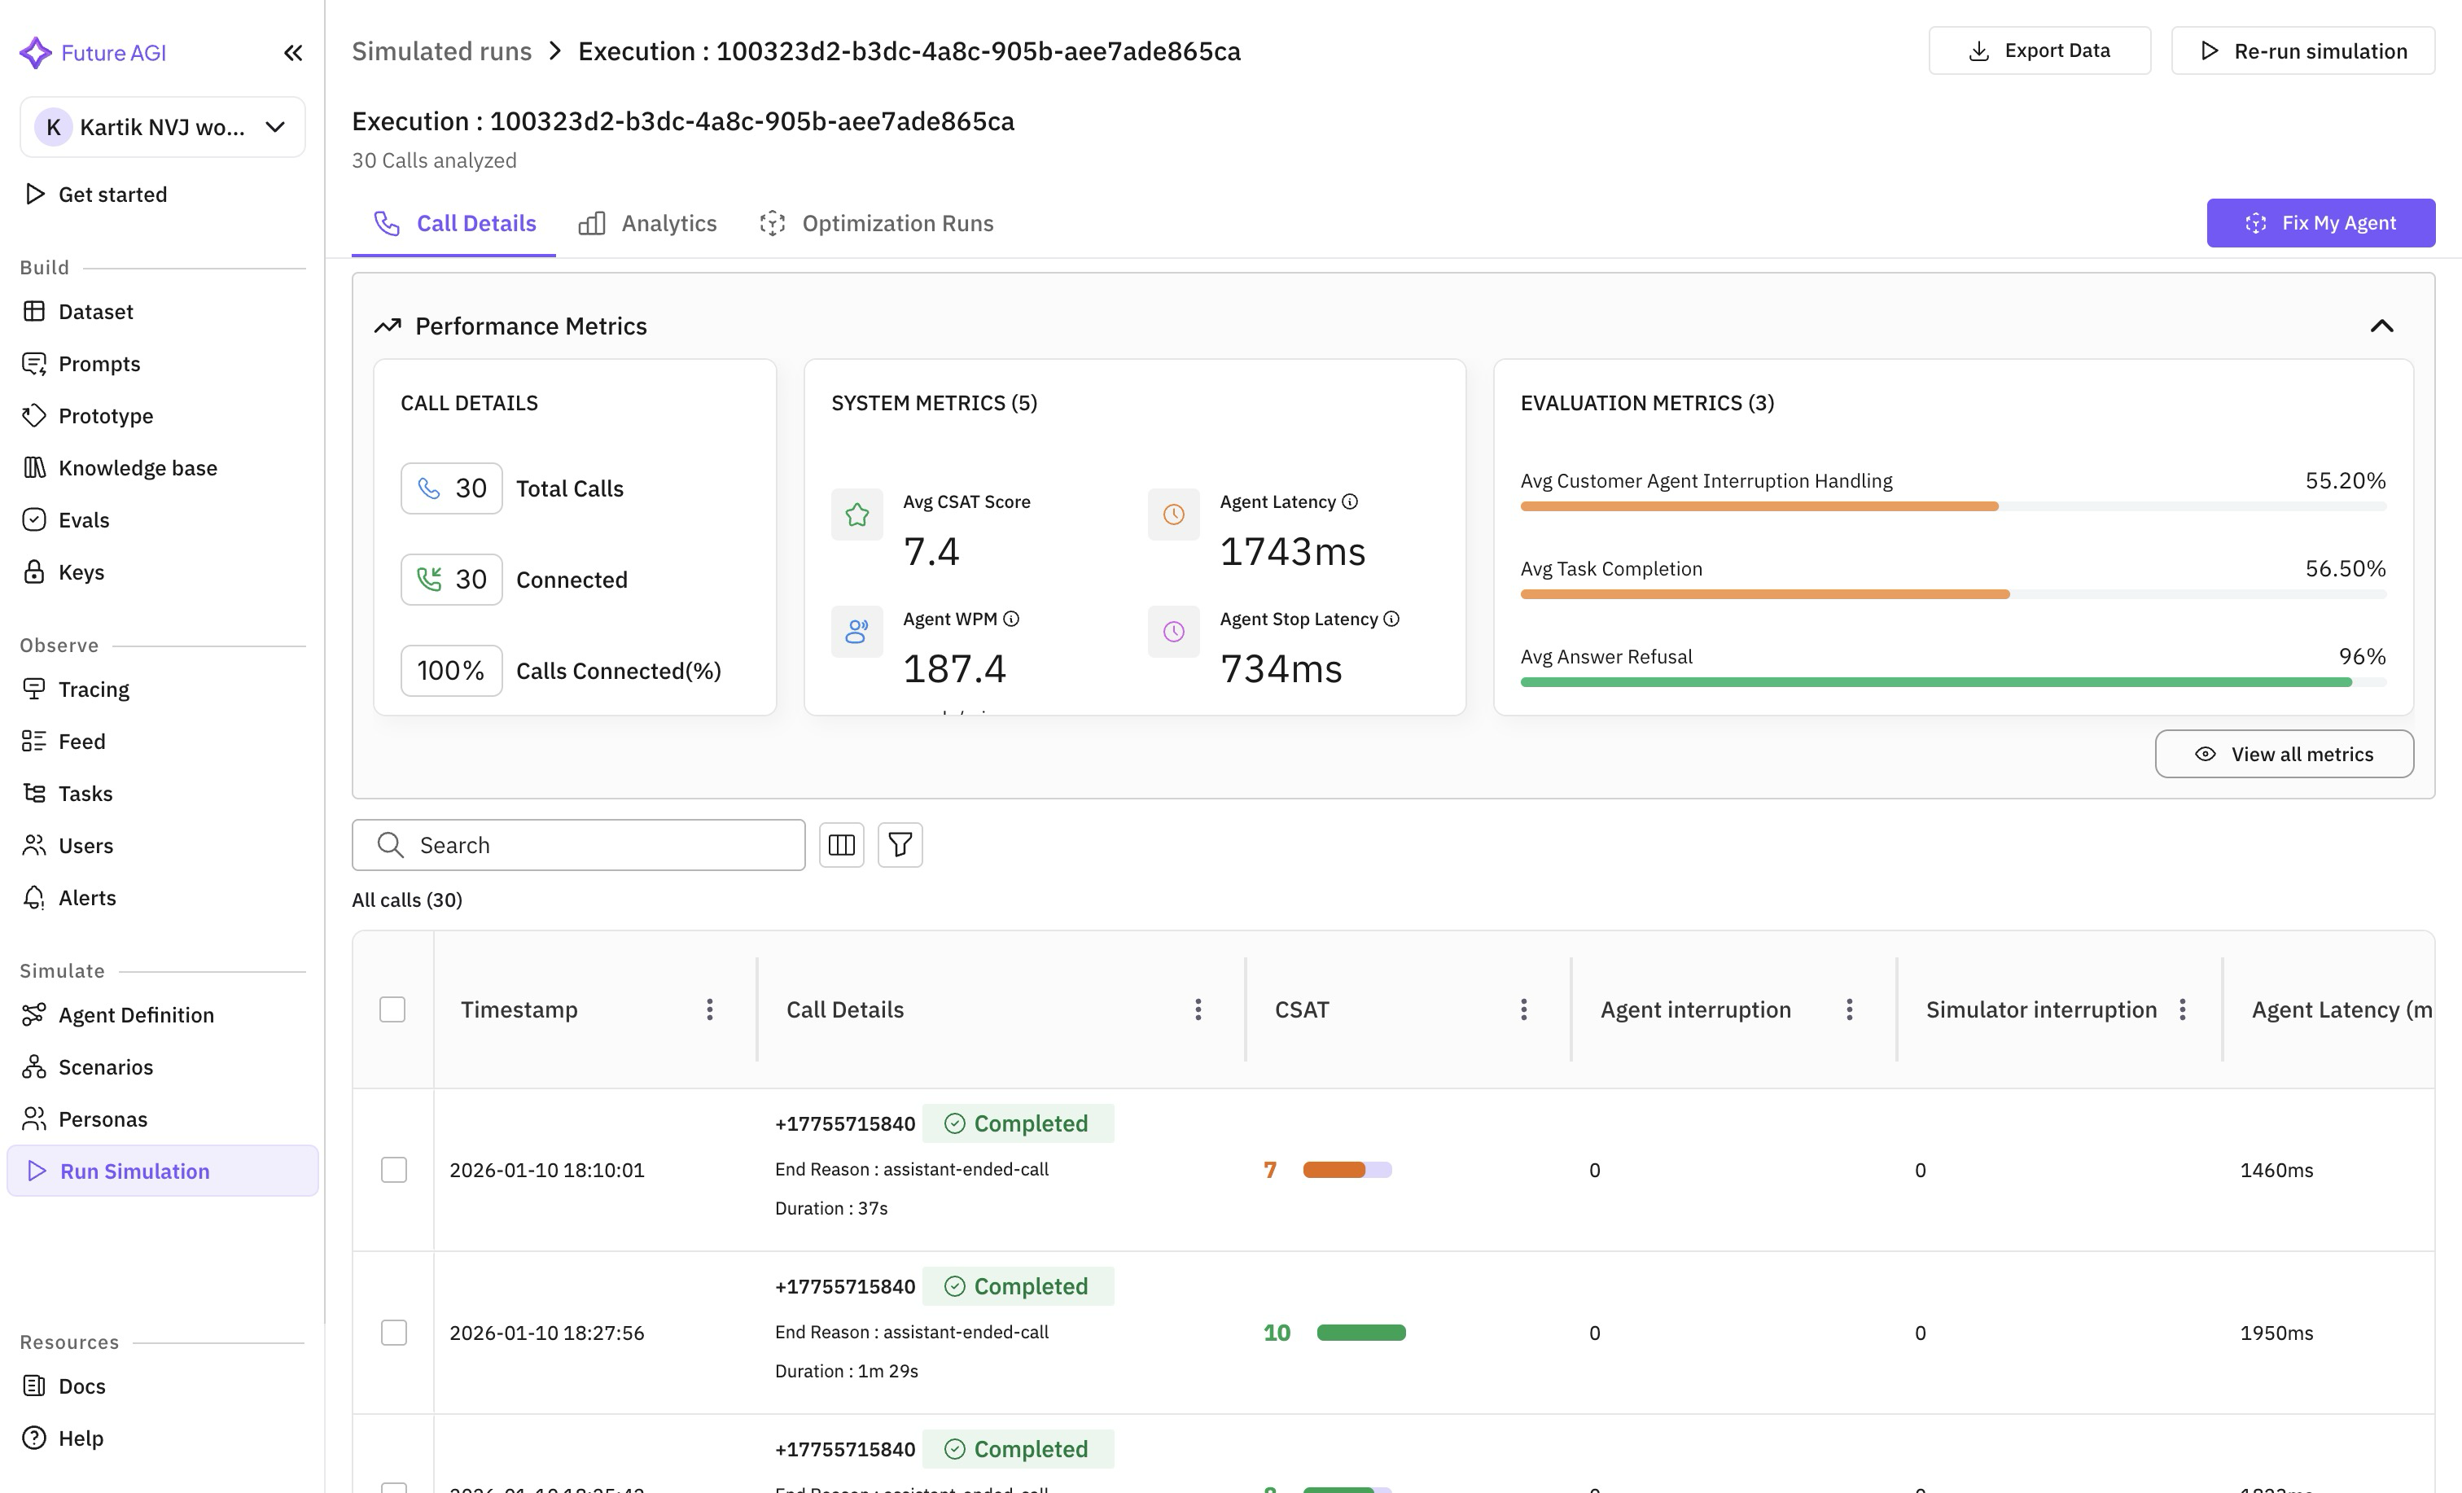The width and height of the screenshot is (2462, 1493).
Task: Click the Agent Stop Latency info icon
Action: 1392,619
